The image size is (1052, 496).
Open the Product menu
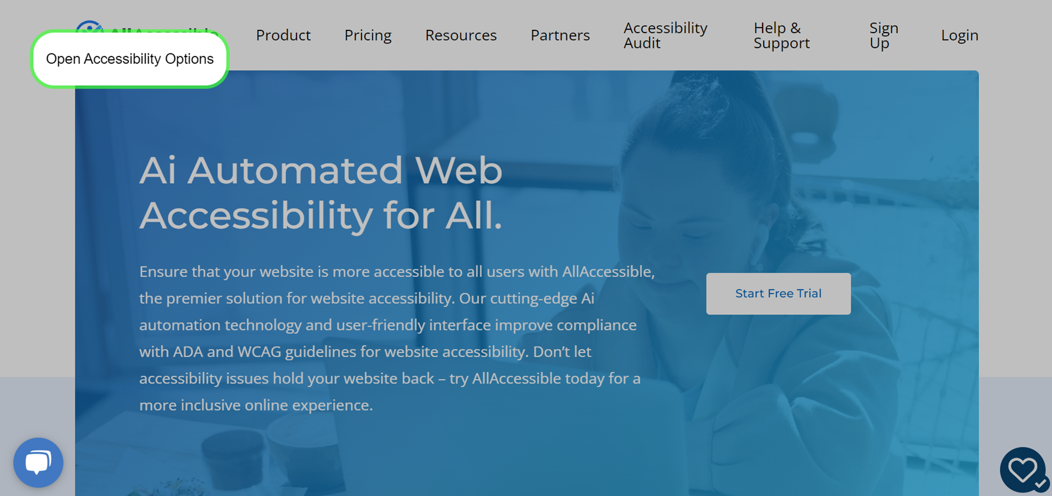click(283, 35)
